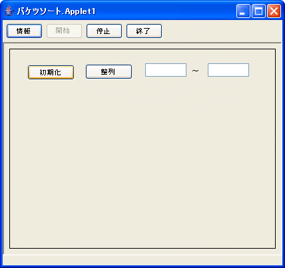Click the バケツソート.Applet1 title text
The height and width of the screenshot is (268, 285).
[x=57, y=11]
